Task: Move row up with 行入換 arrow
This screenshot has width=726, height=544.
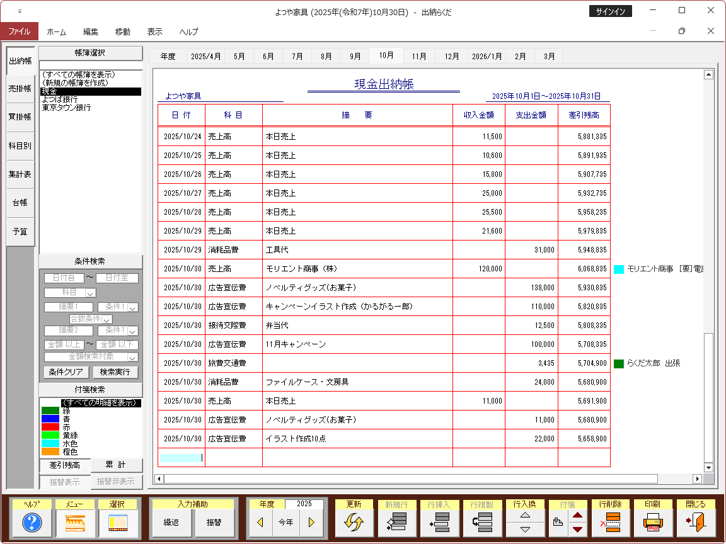Action: pyautogui.click(x=525, y=515)
